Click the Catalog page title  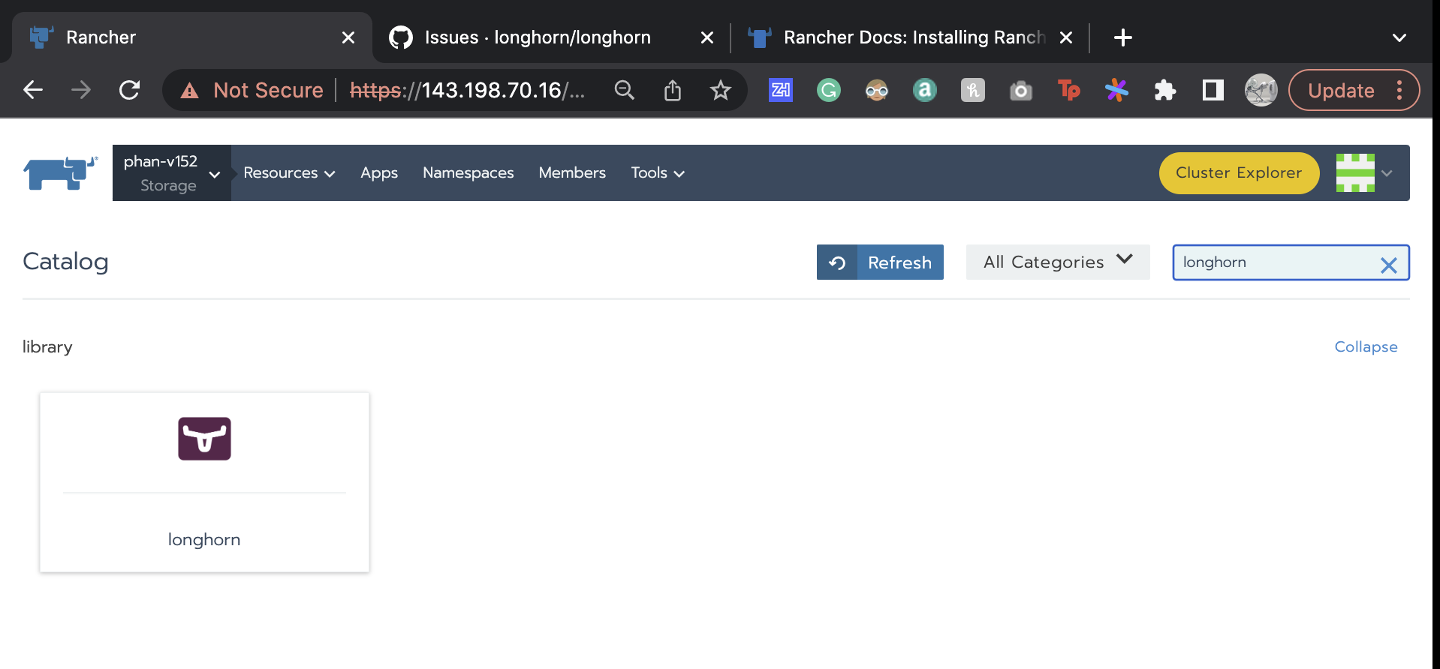pyautogui.click(x=65, y=262)
